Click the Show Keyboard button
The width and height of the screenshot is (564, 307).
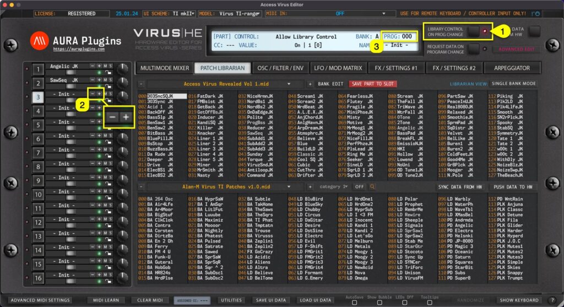[519, 300]
